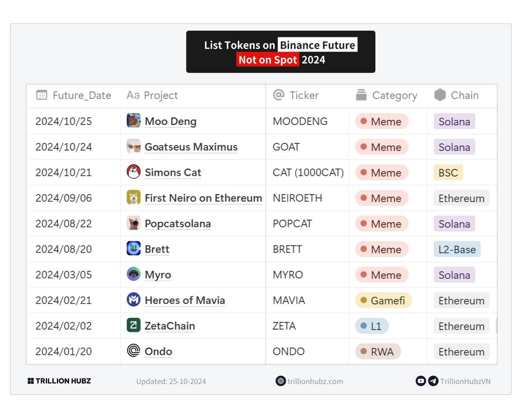This screenshot has height=405, width=522.
Task: Click the ZETA ticker cell
Action: tap(307, 326)
